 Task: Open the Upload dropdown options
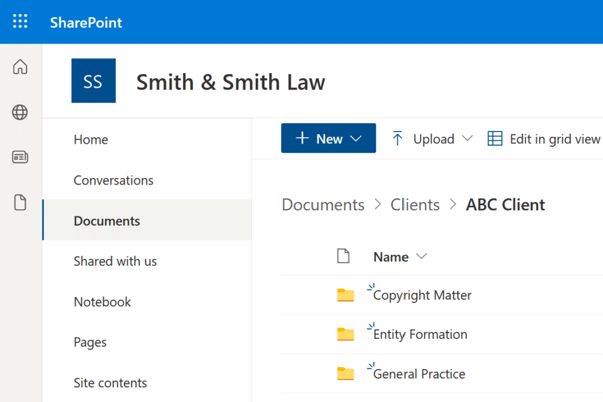(x=468, y=139)
